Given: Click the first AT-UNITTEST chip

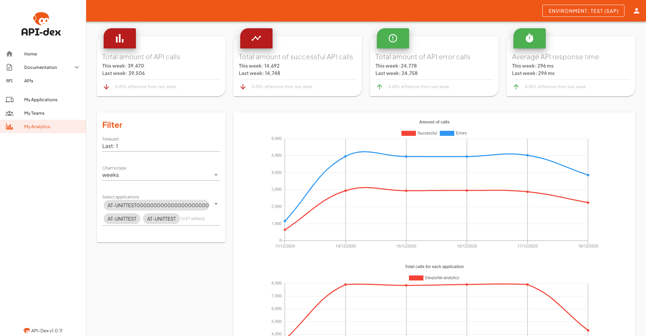Looking at the screenshot, I should coord(122,219).
